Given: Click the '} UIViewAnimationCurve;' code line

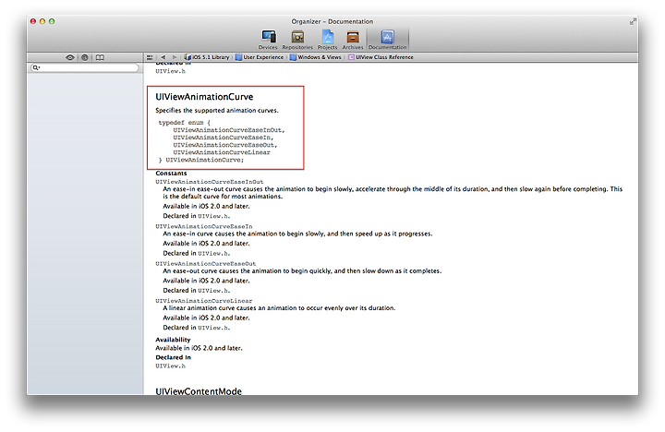Looking at the screenshot, I should tap(201, 160).
